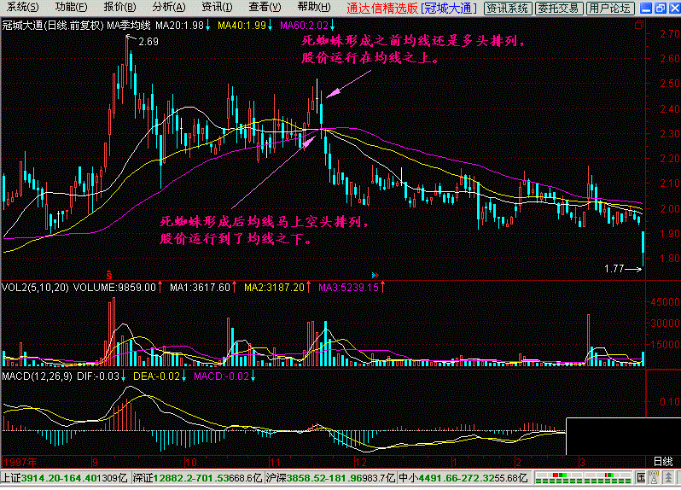The height and width of the screenshot is (490, 681).
Task: Click the VOL2(5,10,20) indicator name
Action: coord(35,287)
